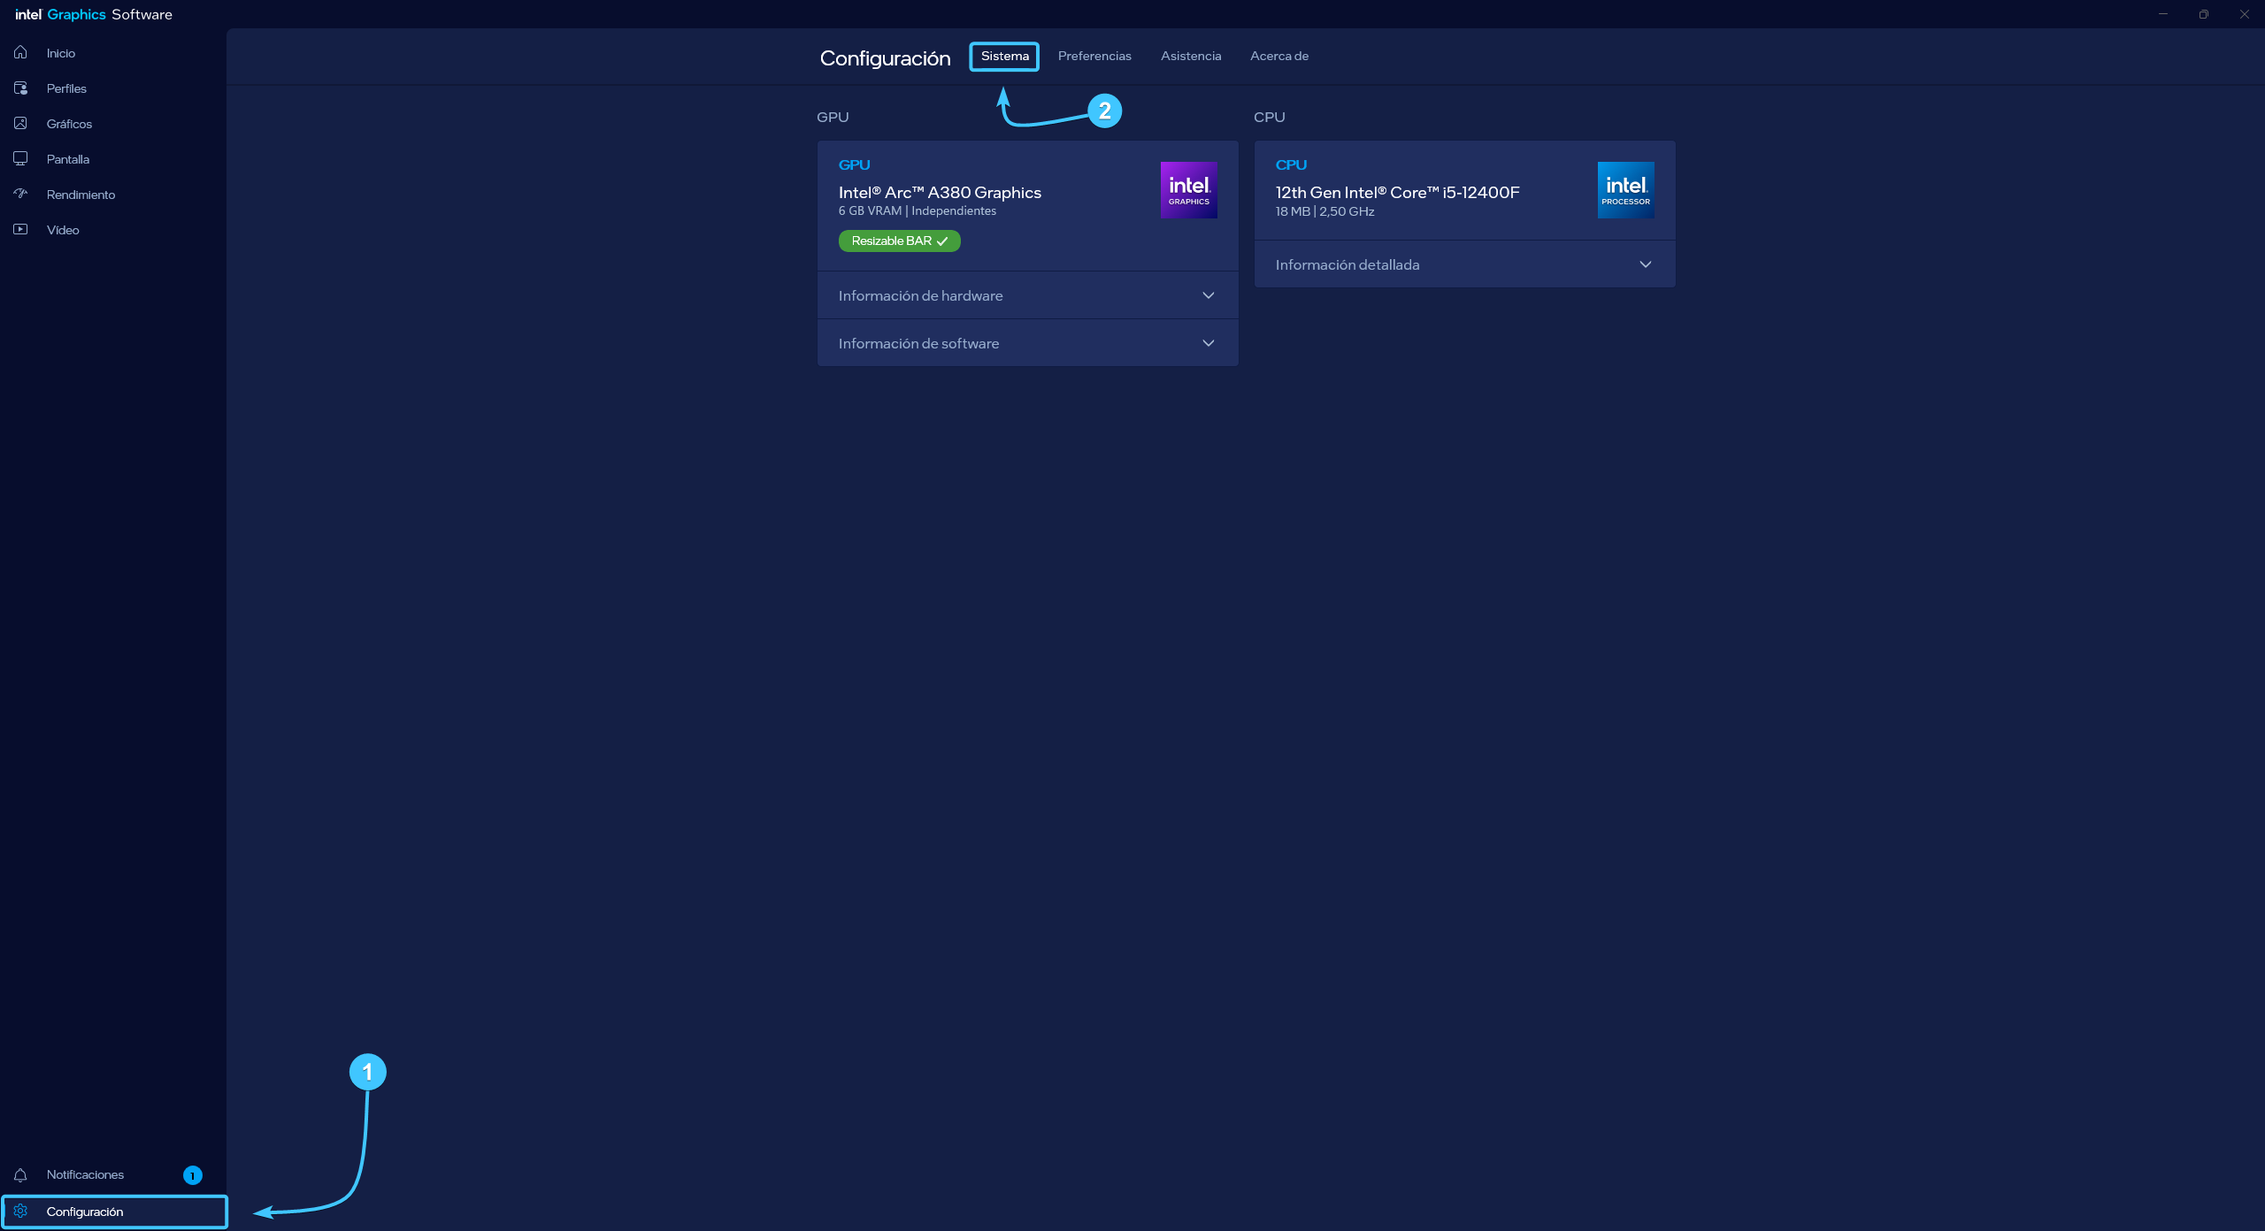The height and width of the screenshot is (1231, 2265).
Task: Expand Información detallada for the CPU
Action: (1464, 264)
